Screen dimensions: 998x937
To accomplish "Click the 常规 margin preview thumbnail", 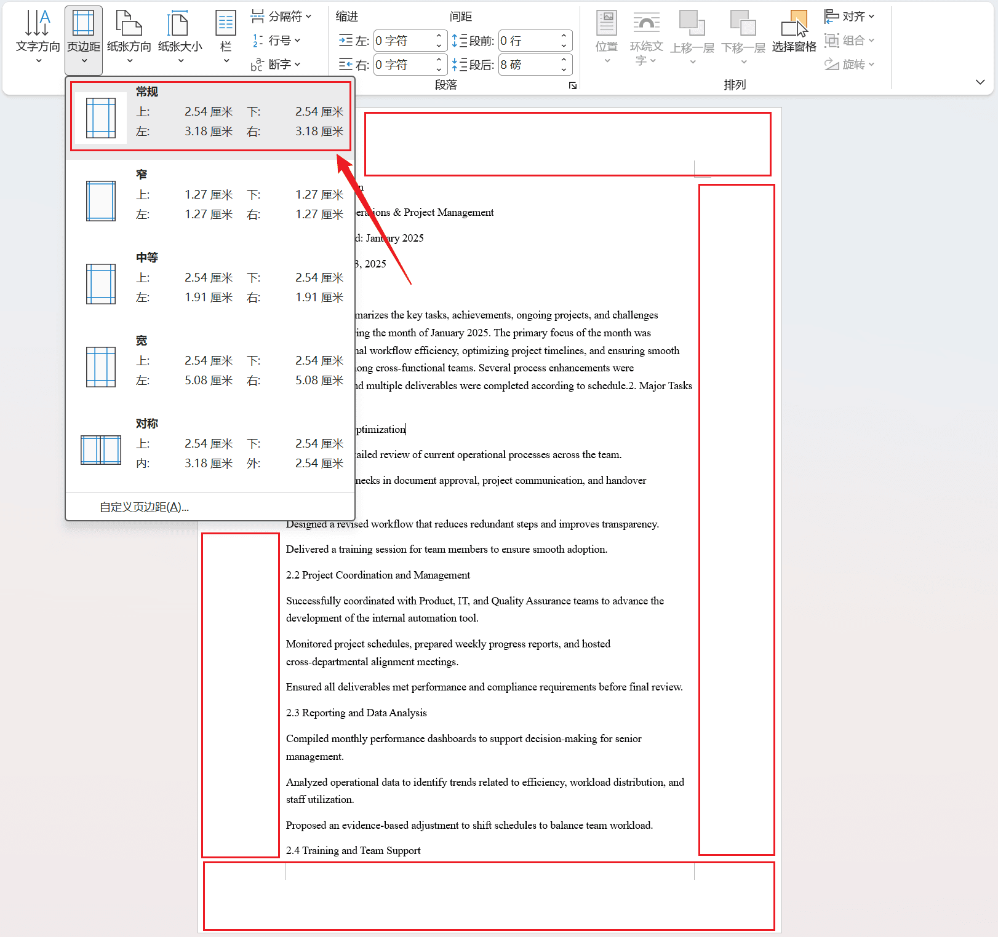I will [x=101, y=118].
